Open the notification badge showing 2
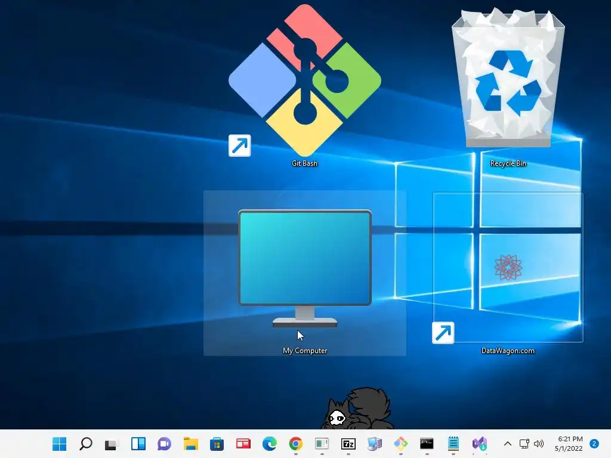 [x=594, y=444]
